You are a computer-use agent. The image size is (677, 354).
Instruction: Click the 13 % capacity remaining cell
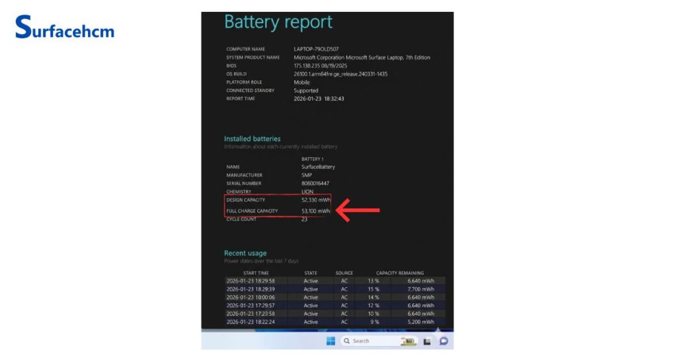tap(374, 281)
